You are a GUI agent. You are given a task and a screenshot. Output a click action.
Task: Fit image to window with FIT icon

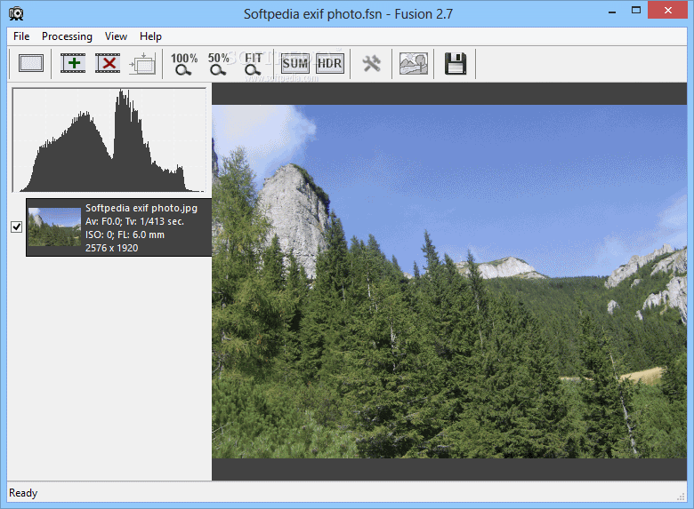tap(254, 64)
